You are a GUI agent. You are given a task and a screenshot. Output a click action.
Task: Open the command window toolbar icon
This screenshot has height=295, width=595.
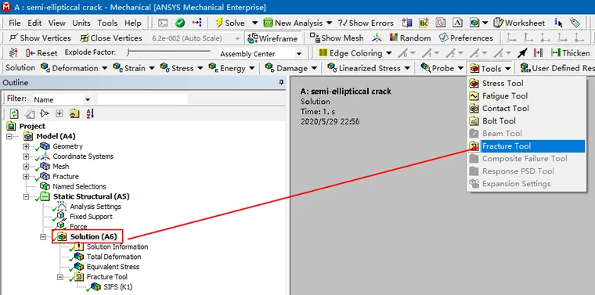pyautogui.click(x=163, y=23)
